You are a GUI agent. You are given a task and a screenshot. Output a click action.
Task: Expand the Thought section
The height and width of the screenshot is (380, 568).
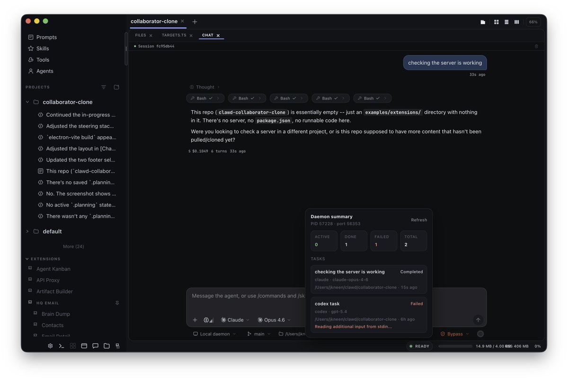click(x=204, y=87)
